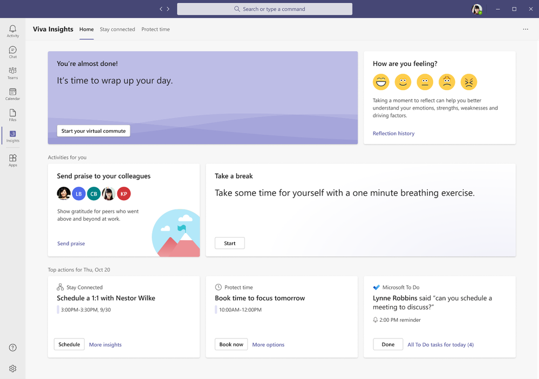
Task: Open Calendar in the sidebar
Action: click(x=13, y=94)
